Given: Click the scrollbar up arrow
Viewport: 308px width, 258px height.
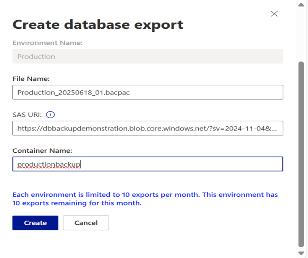Looking at the screenshot, I should [x=301, y=5].
